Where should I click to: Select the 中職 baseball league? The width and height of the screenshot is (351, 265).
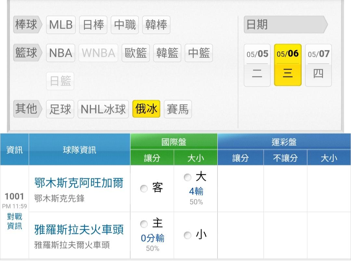[x=125, y=25]
